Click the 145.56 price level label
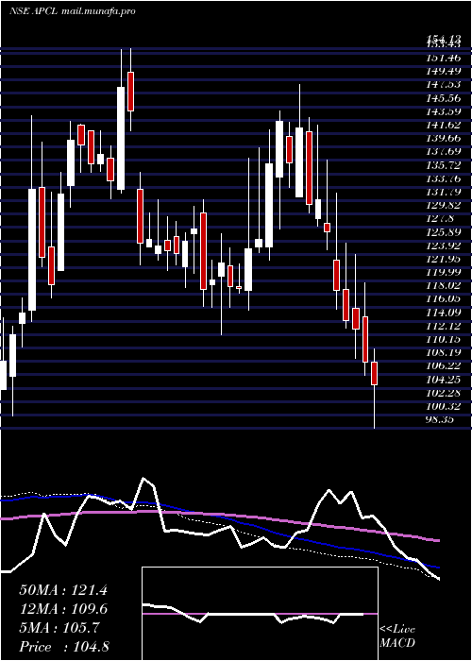472x661 pixels. (444, 98)
